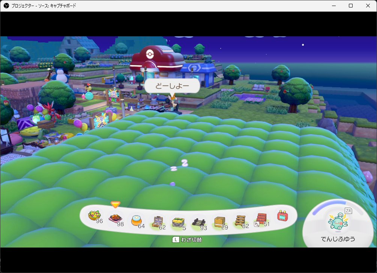Open the red TV robot item
The height and width of the screenshot is (273, 377).
click(282, 216)
